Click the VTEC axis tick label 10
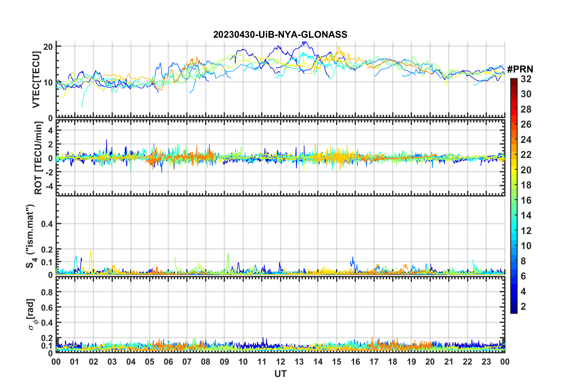 48,83
